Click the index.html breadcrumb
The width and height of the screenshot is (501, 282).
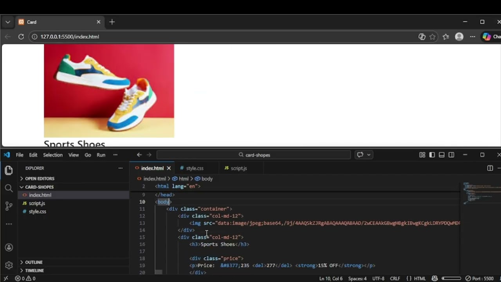pos(154,179)
